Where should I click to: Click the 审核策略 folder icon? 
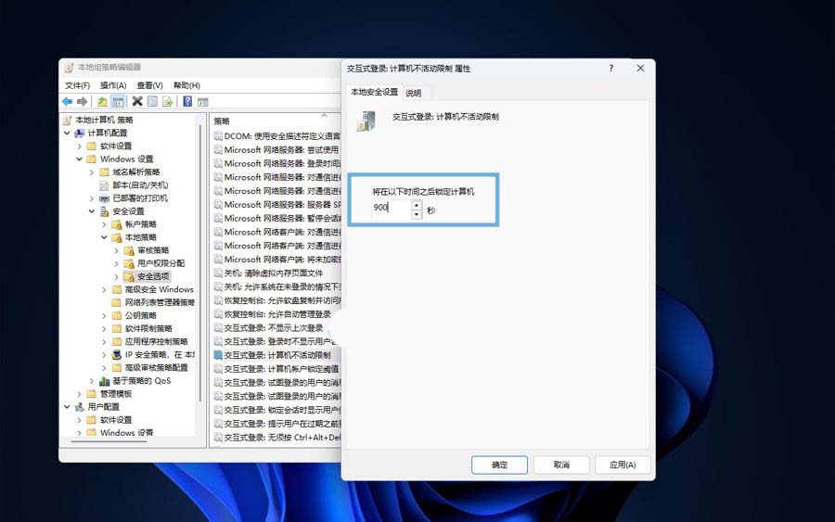tap(129, 250)
